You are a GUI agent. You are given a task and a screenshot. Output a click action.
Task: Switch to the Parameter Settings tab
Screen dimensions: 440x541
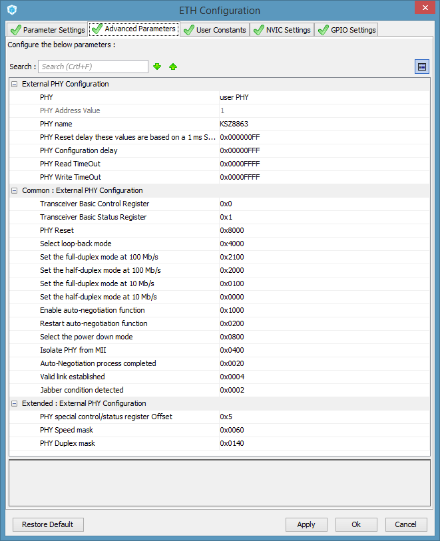[47, 30]
